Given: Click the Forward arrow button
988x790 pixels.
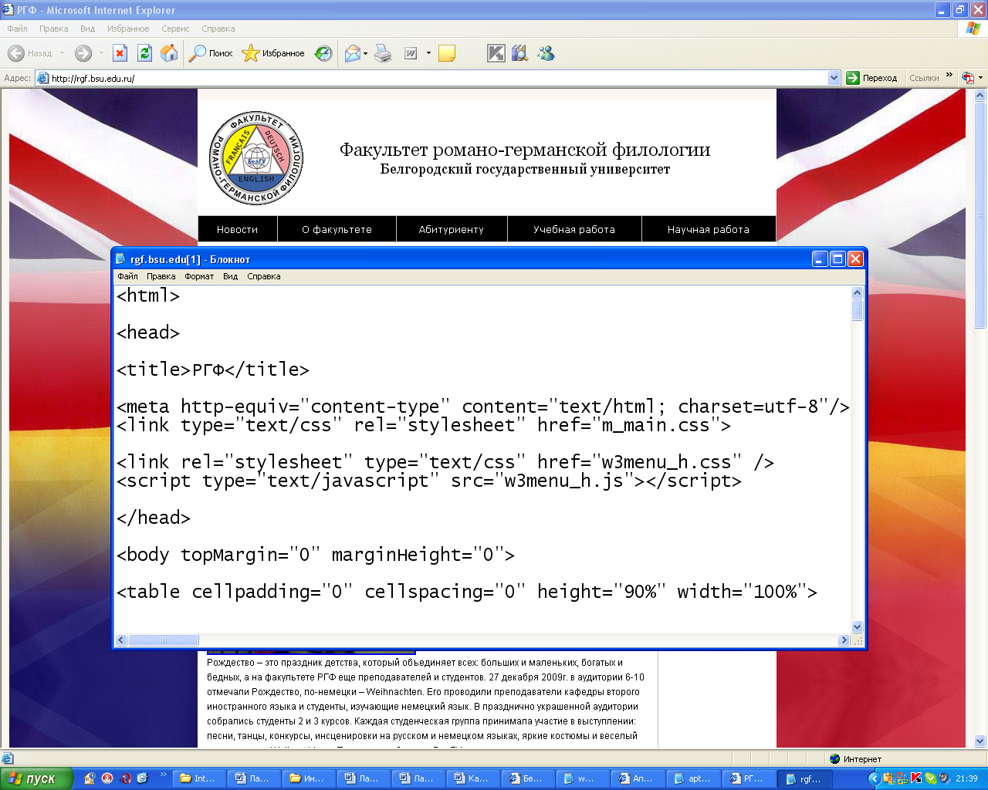Looking at the screenshot, I should [83, 53].
